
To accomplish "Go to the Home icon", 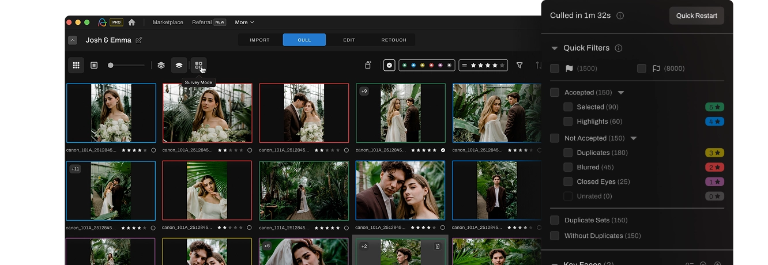I will pyautogui.click(x=131, y=22).
